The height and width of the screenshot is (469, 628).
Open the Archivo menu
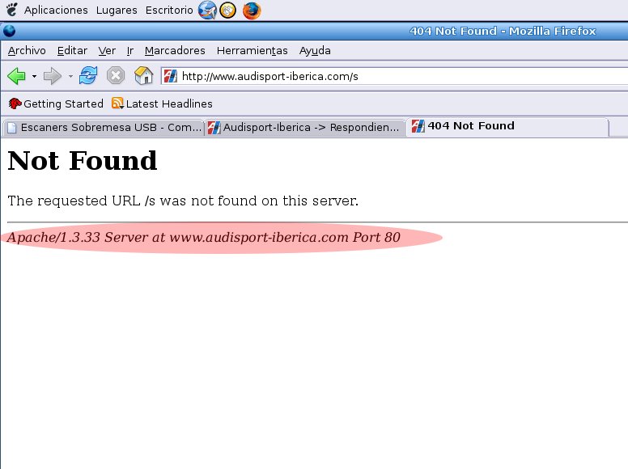27,51
